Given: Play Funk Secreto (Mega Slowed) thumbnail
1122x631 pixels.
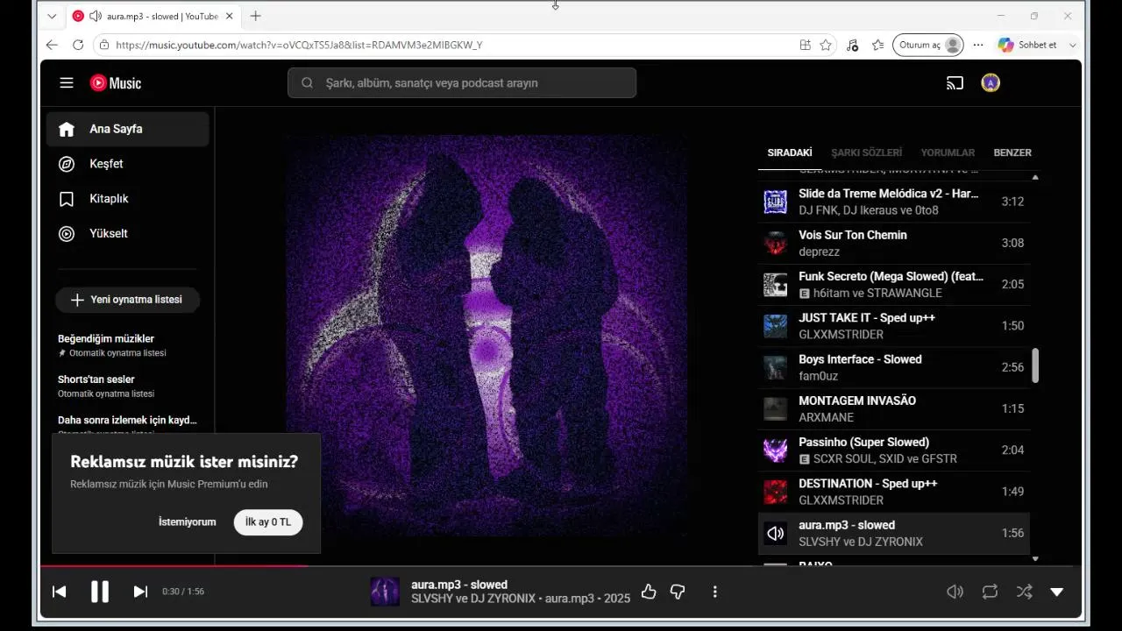Looking at the screenshot, I should pos(776,285).
